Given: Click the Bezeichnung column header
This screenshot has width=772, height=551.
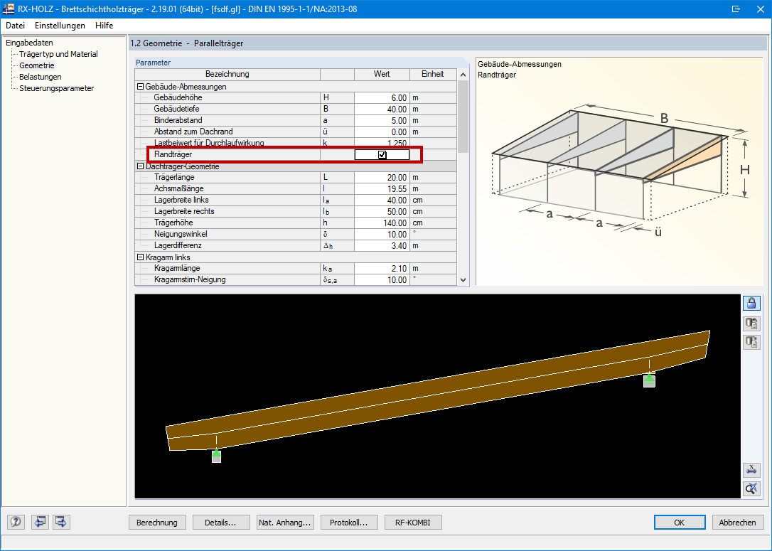Looking at the screenshot, I should click(x=227, y=75).
